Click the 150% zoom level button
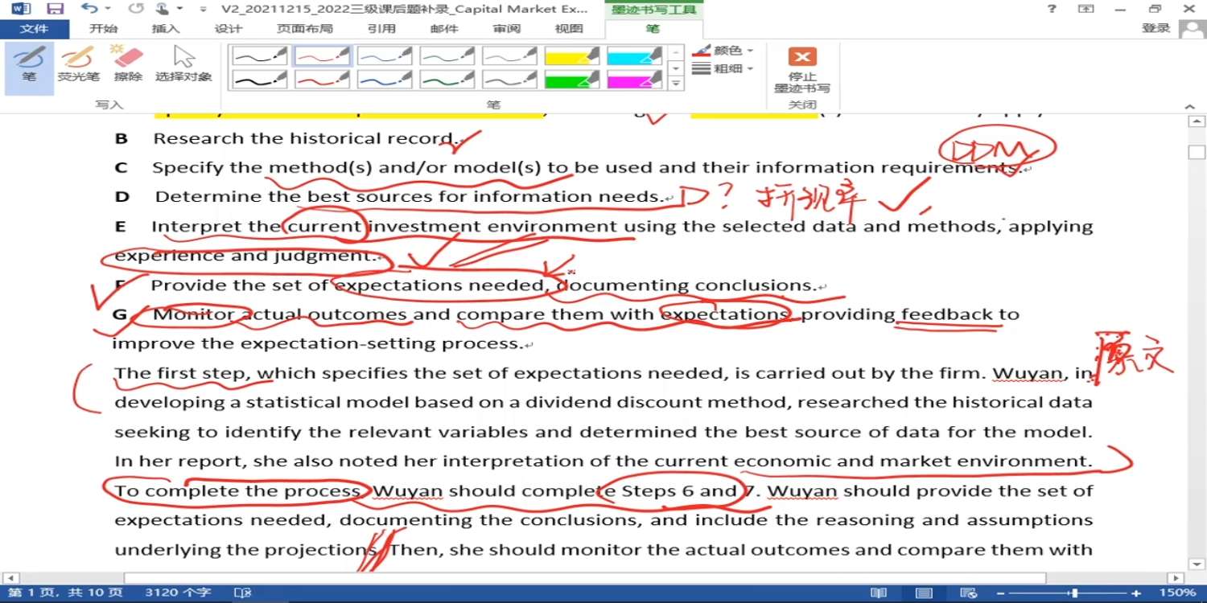The width and height of the screenshot is (1207, 603). tap(1177, 593)
